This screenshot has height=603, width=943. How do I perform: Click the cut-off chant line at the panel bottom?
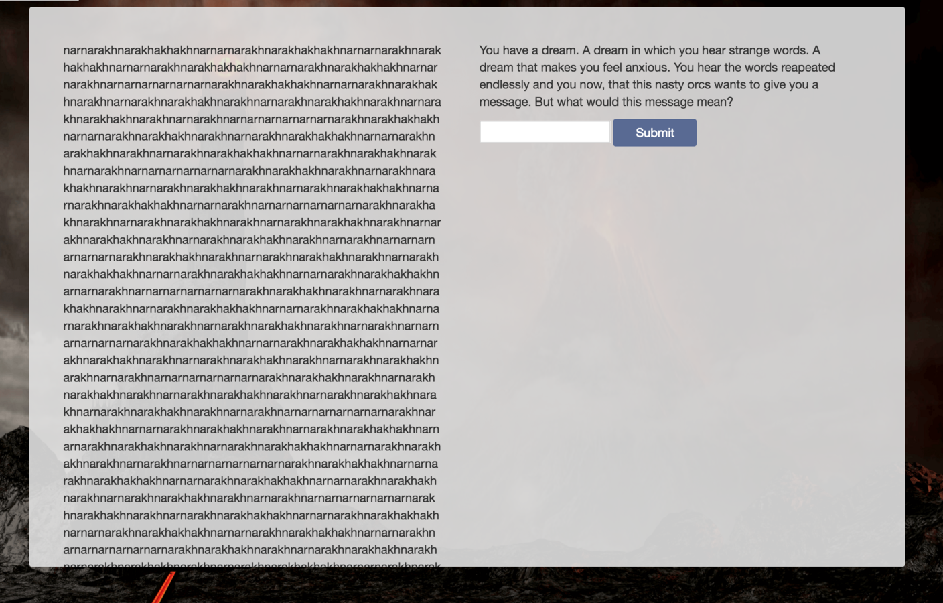(x=252, y=564)
